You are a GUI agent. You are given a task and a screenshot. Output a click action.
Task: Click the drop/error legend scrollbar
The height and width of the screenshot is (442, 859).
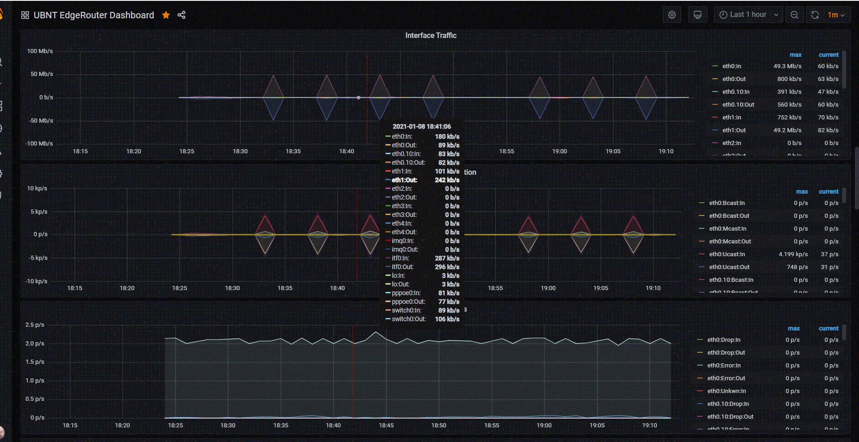tap(844, 332)
